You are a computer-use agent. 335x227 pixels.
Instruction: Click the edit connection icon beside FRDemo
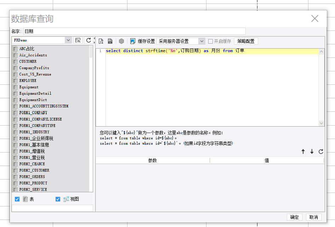pyautogui.click(x=78, y=40)
